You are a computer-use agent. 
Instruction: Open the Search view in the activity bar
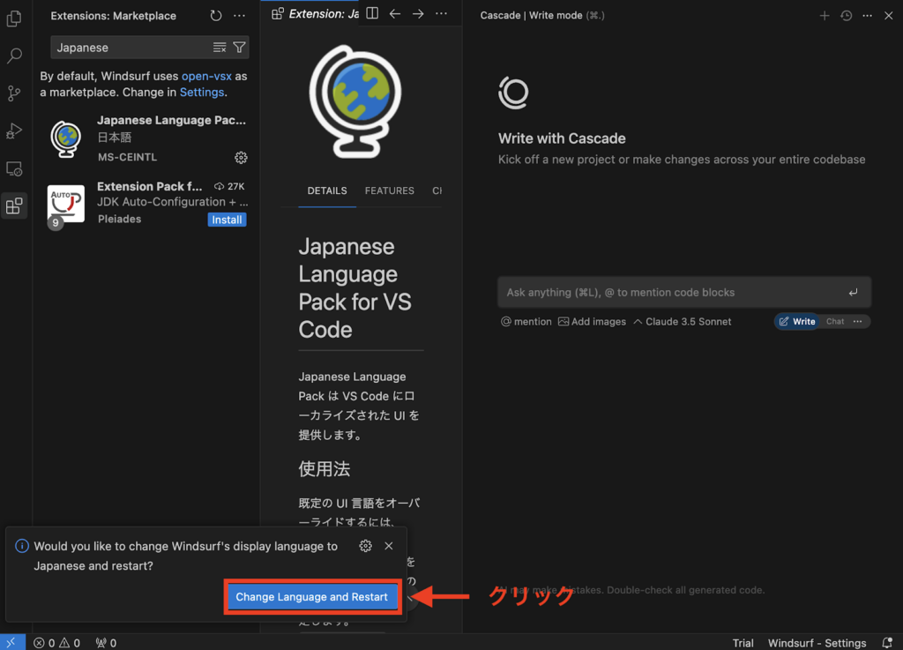pos(14,56)
